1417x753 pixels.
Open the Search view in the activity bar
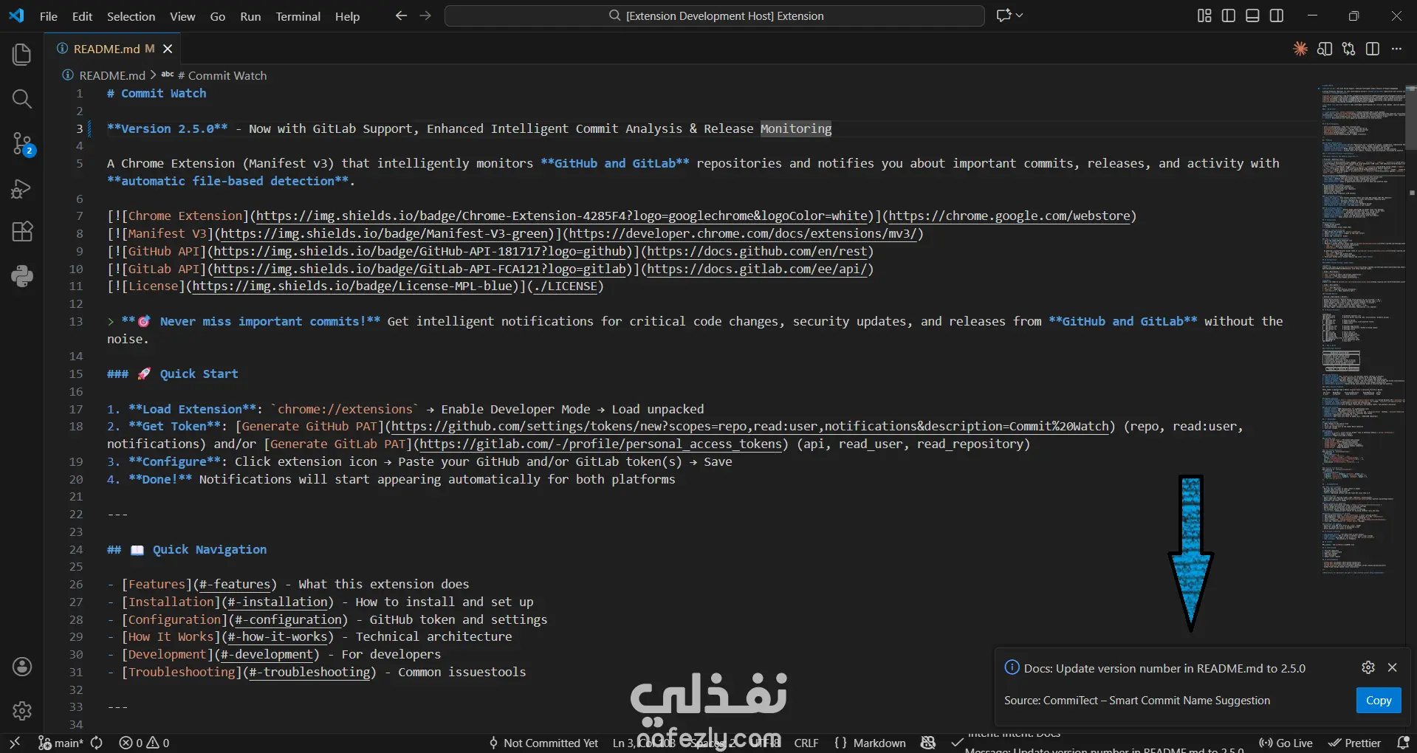coord(22,99)
